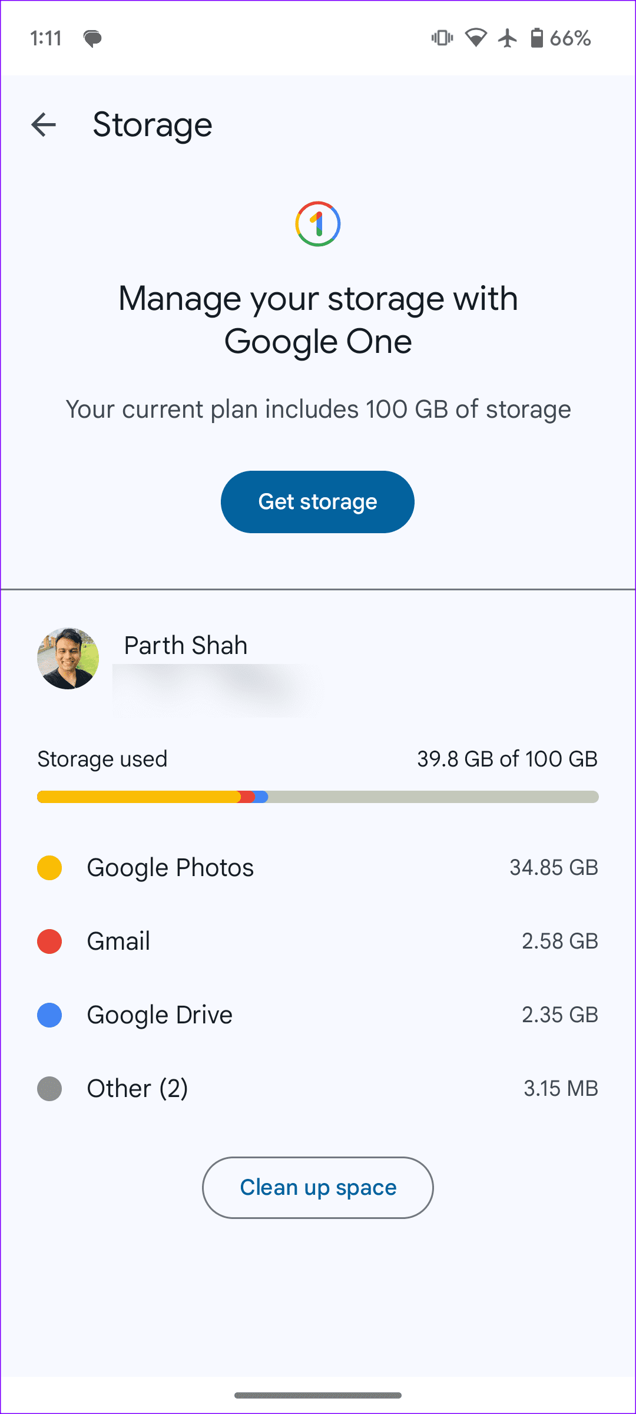The image size is (636, 1414).
Task: Tap the chat notification icon in status bar
Action: [92, 39]
